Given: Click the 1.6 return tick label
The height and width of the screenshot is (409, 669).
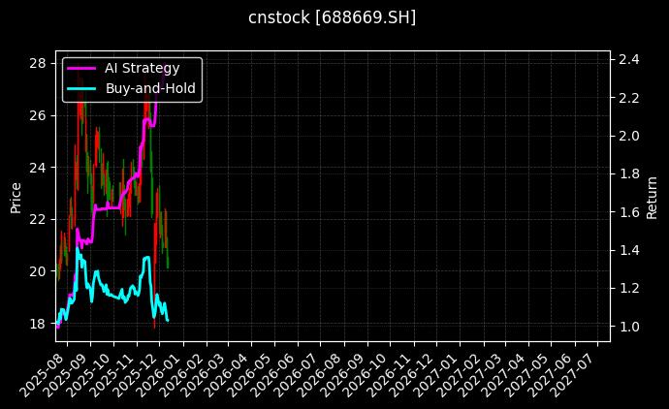Looking at the screenshot, I should pyautogui.click(x=629, y=212).
